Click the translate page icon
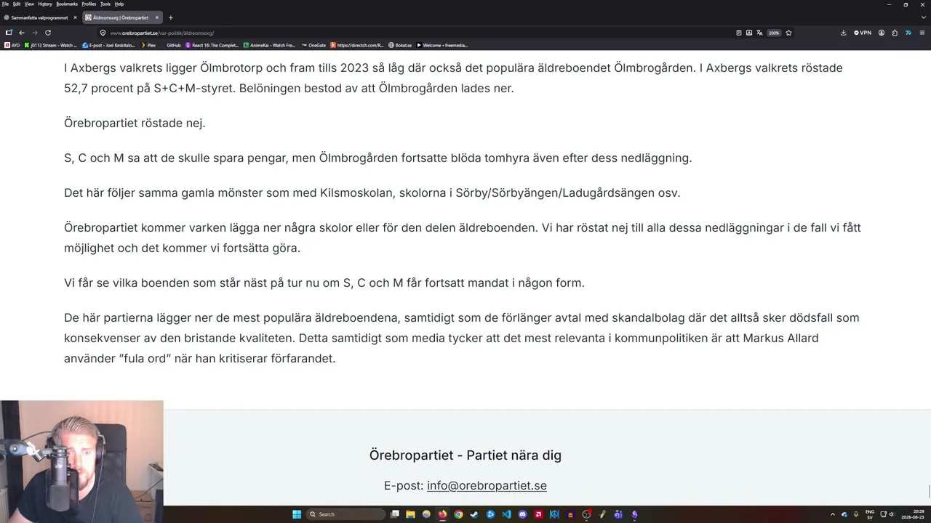This screenshot has height=523, width=931. (x=759, y=33)
